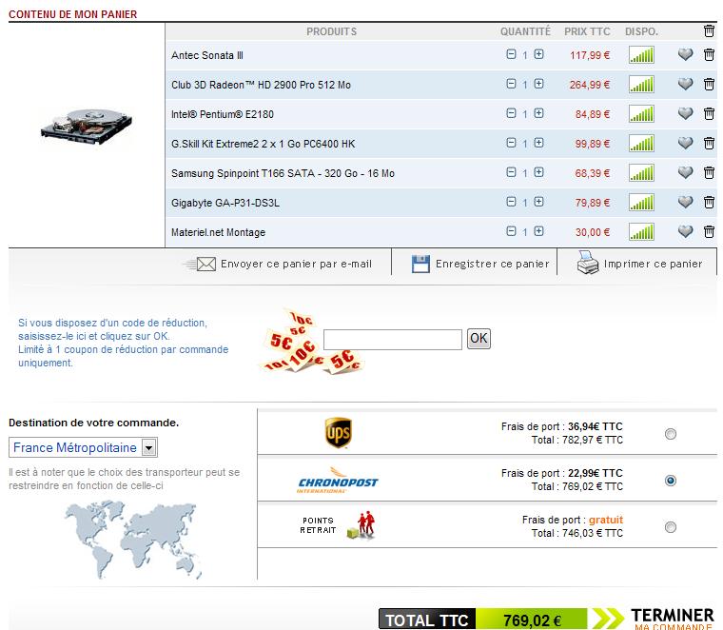Viewport: 723px width, 630px height.
Task: Click the Chronopost International logo
Action: pos(338,481)
